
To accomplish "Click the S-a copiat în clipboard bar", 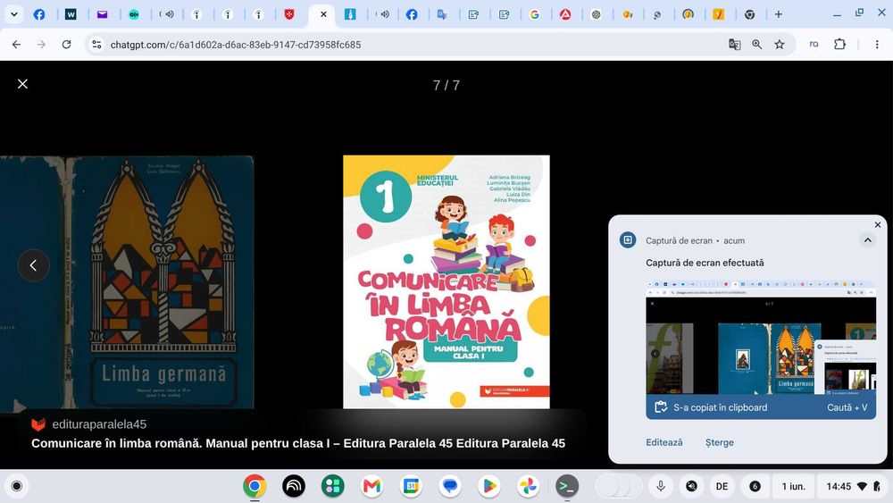I will click(761, 407).
